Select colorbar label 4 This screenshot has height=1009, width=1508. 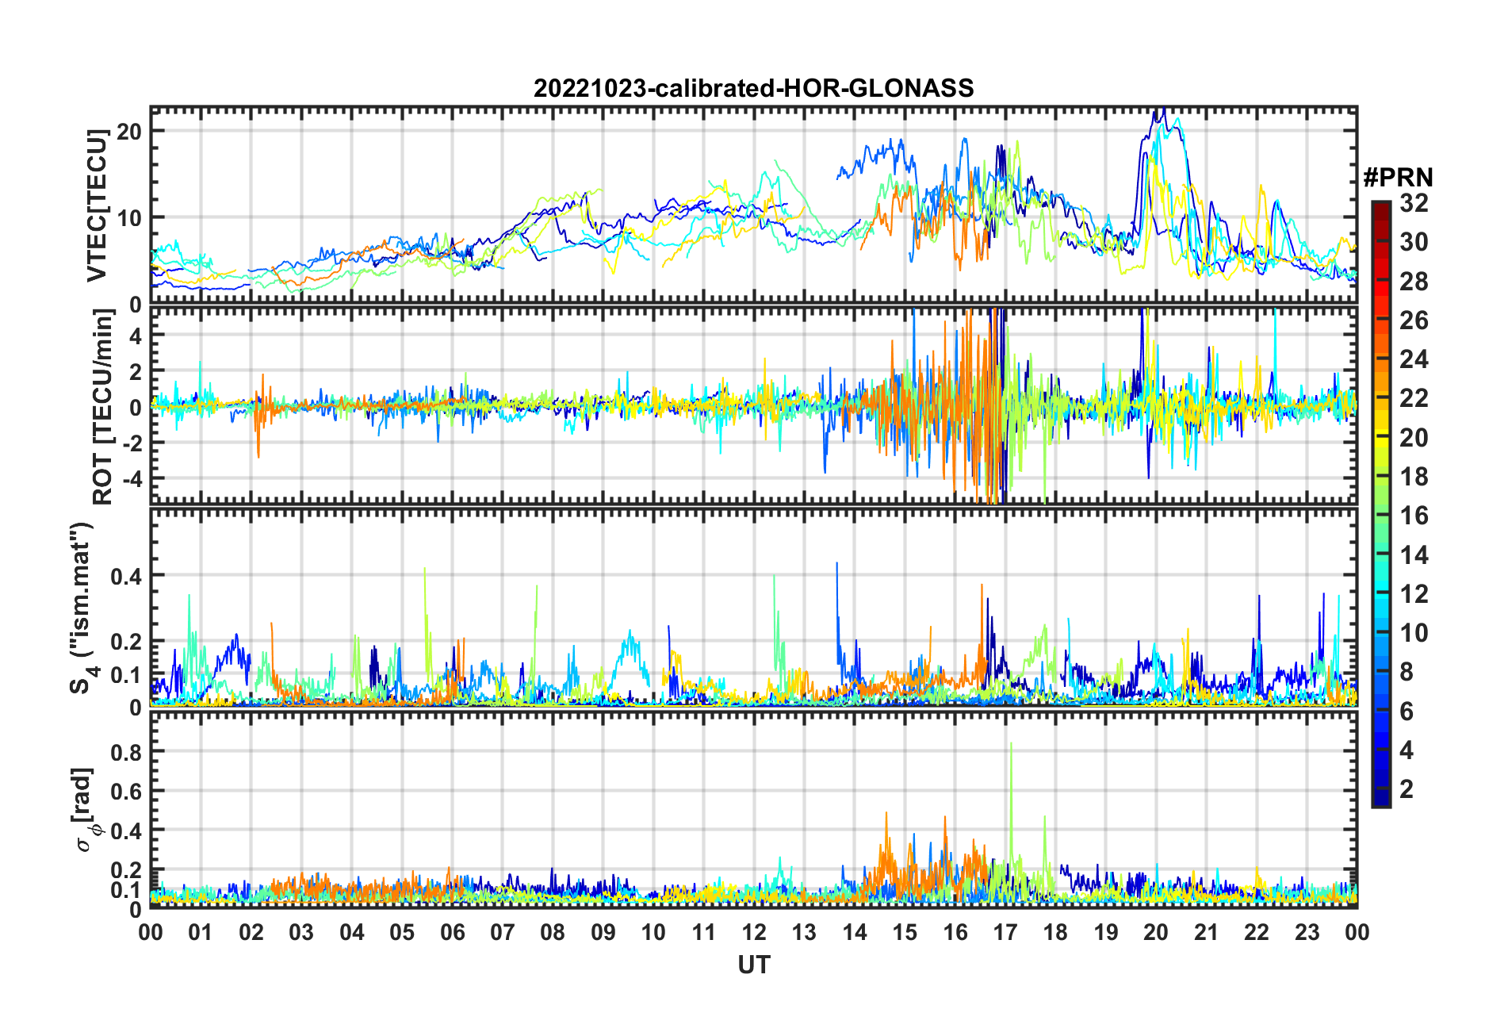(x=1407, y=750)
